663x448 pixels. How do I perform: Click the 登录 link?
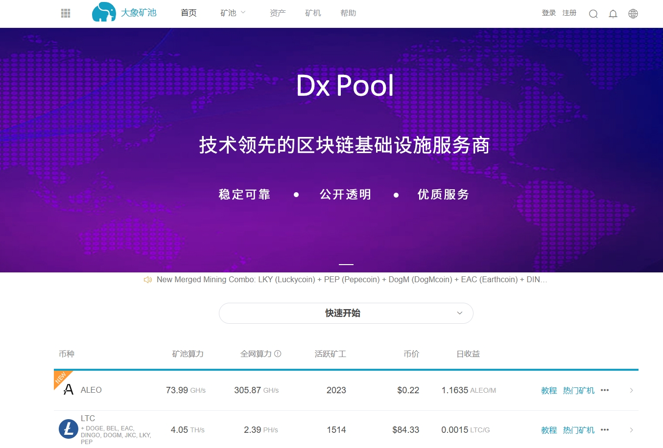[549, 13]
